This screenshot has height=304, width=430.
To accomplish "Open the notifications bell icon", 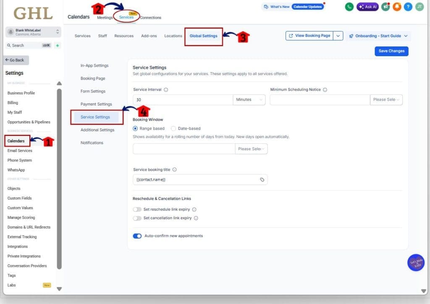I will coord(396,7).
